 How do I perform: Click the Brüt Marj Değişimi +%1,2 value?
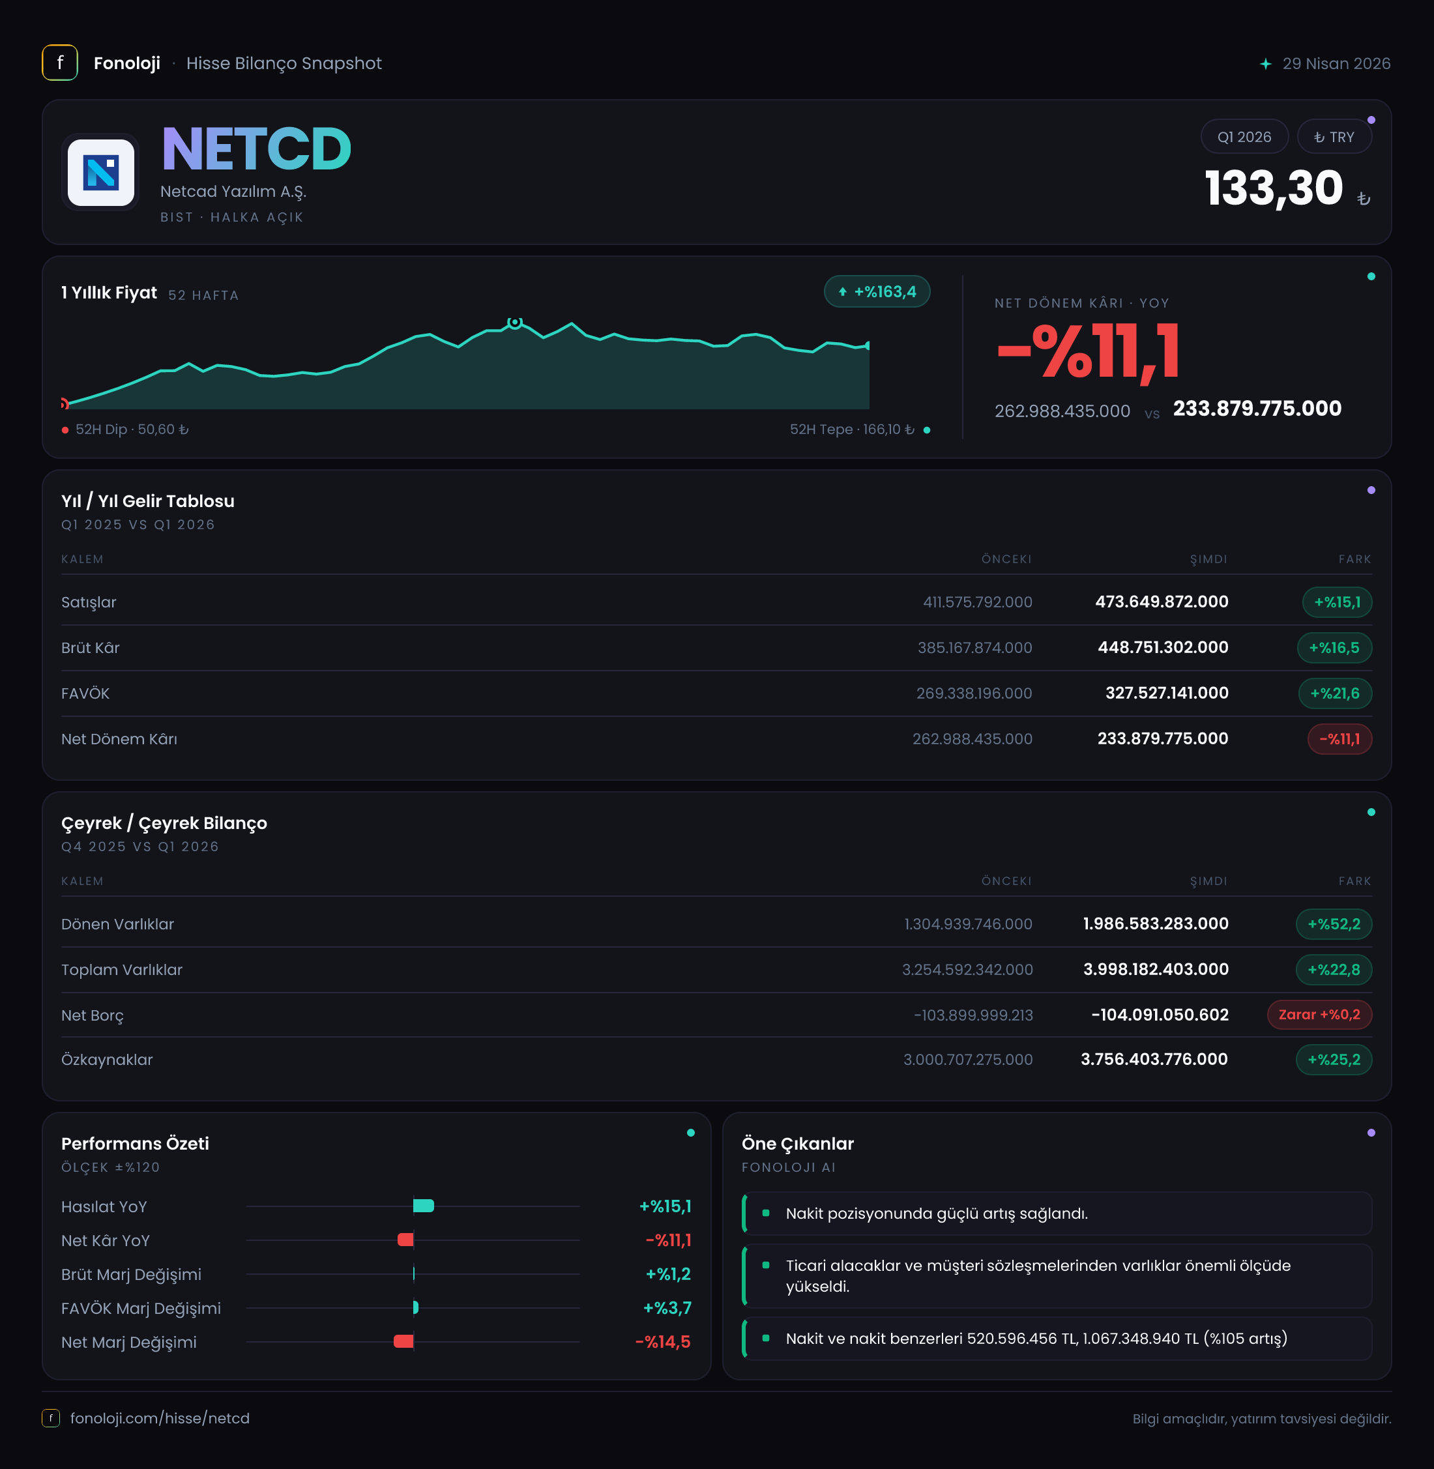(668, 1274)
